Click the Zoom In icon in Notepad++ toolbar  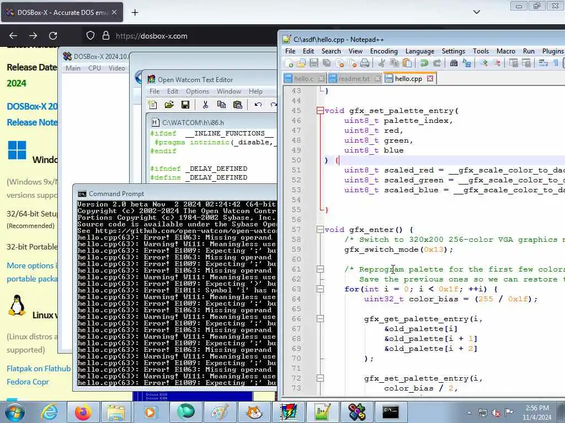tap(483, 63)
